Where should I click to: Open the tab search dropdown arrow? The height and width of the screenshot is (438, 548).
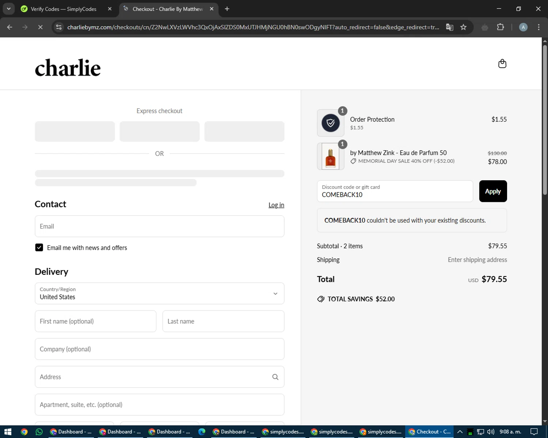8,9
